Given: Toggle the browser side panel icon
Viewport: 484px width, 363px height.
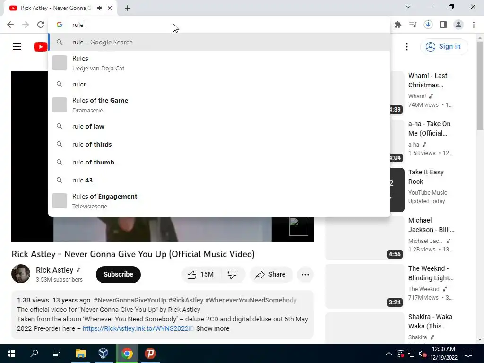Looking at the screenshot, I should click(x=443, y=25).
